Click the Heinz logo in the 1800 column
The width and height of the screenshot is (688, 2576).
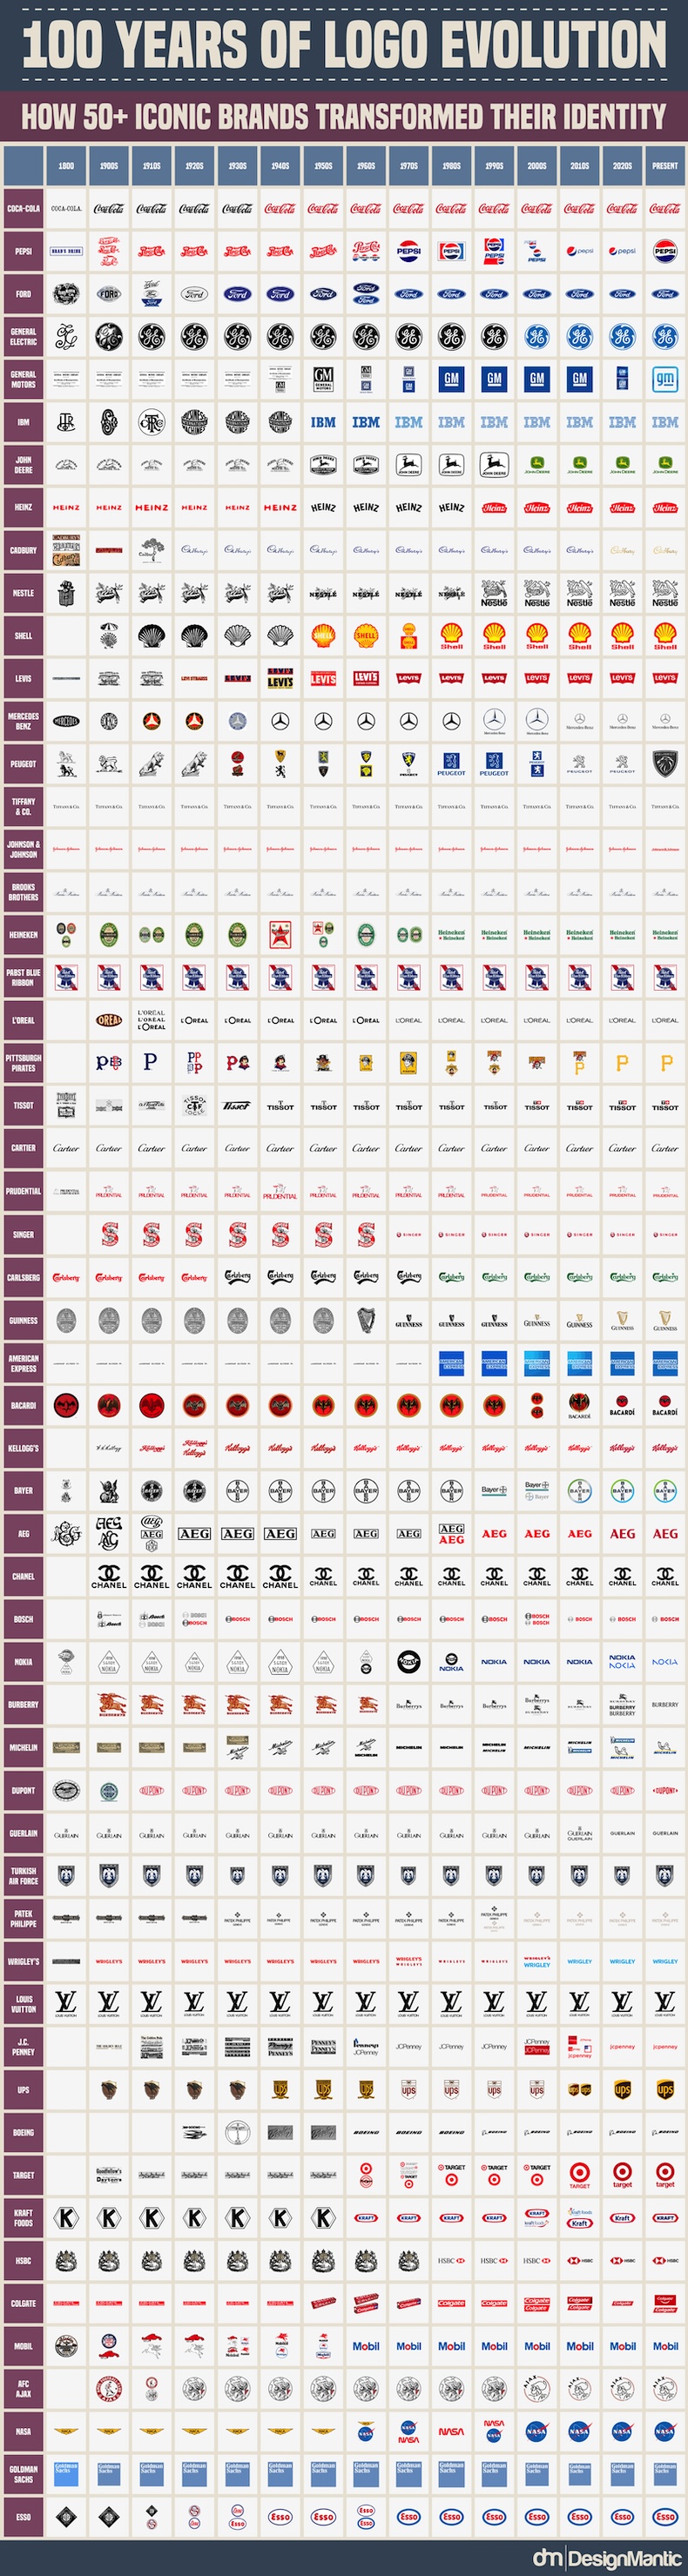[x=66, y=507]
